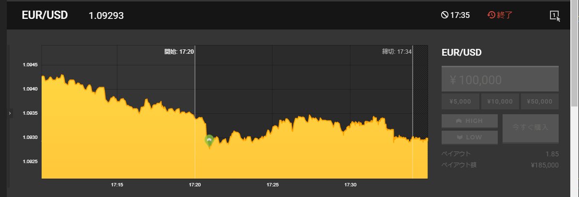Click the ¥100,000 investment amount field
The height and width of the screenshot is (197, 579).
(500, 79)
